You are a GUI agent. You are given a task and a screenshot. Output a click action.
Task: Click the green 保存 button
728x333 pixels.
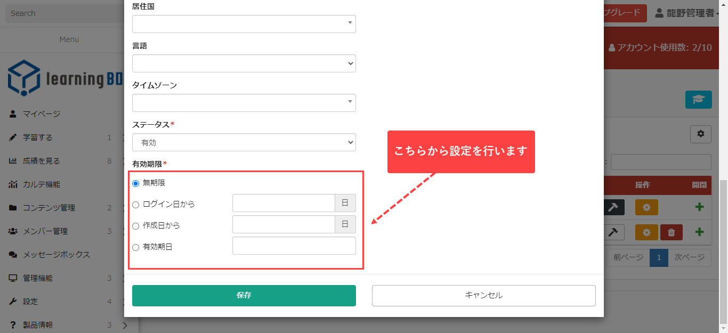(244, 296)
